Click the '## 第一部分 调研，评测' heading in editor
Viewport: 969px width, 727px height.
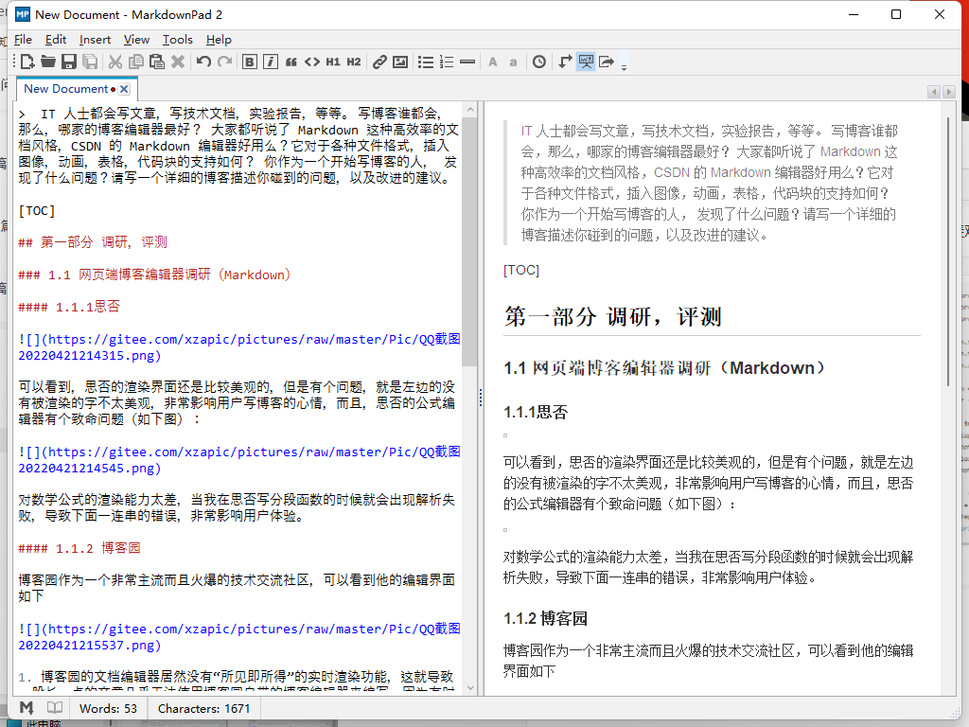[x=93, y=242]
